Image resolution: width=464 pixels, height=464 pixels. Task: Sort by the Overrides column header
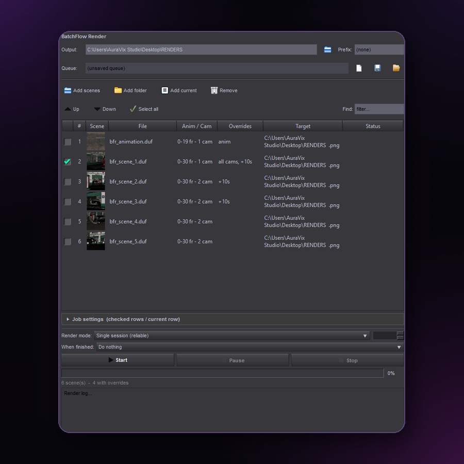tap(240, 126)
